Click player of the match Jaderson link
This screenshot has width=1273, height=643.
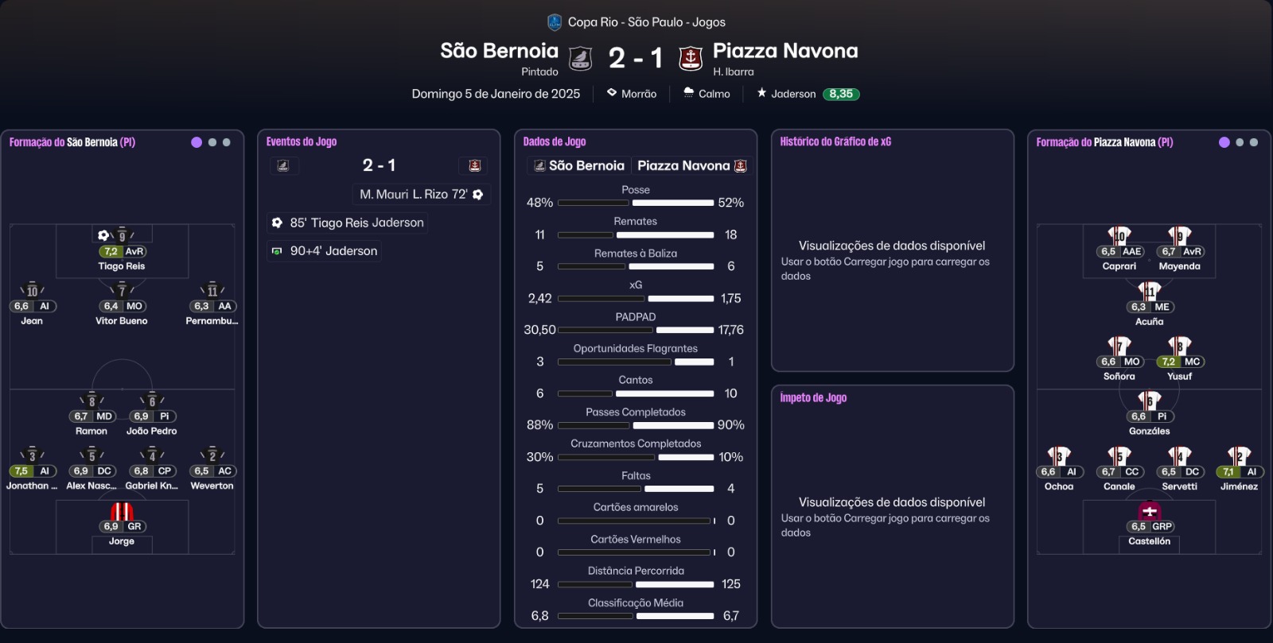793,94
